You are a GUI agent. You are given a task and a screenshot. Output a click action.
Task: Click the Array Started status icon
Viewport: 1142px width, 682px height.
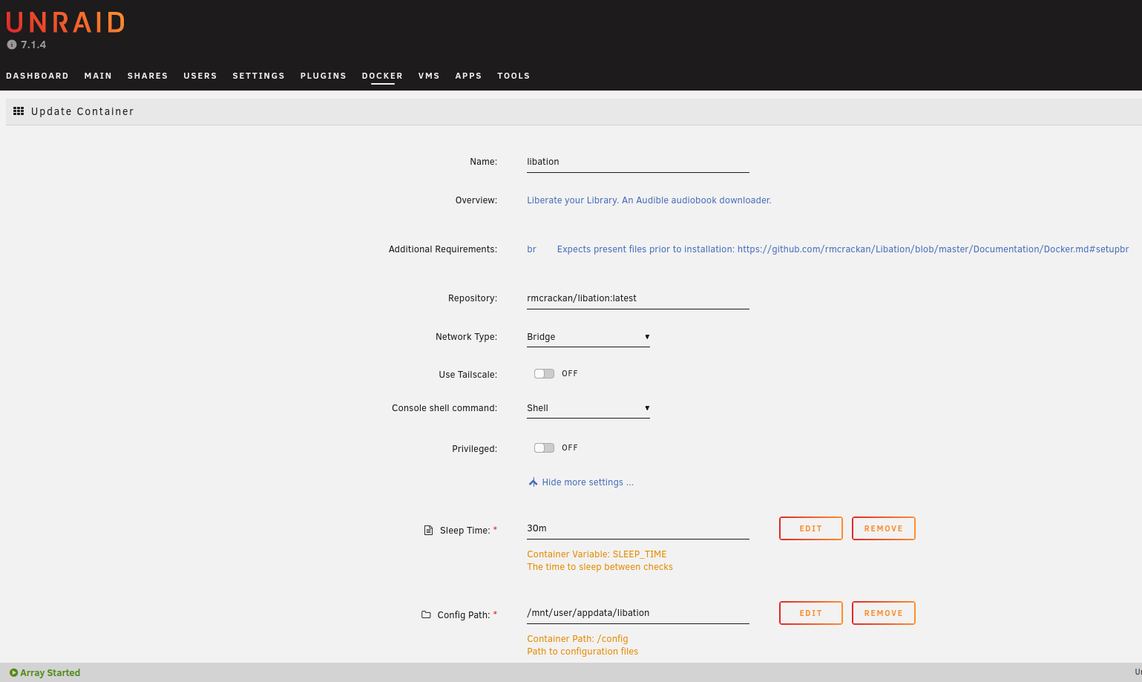[x=13, y=673]
